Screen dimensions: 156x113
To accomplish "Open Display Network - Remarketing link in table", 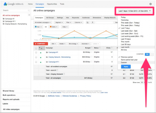I will point(59,57).
